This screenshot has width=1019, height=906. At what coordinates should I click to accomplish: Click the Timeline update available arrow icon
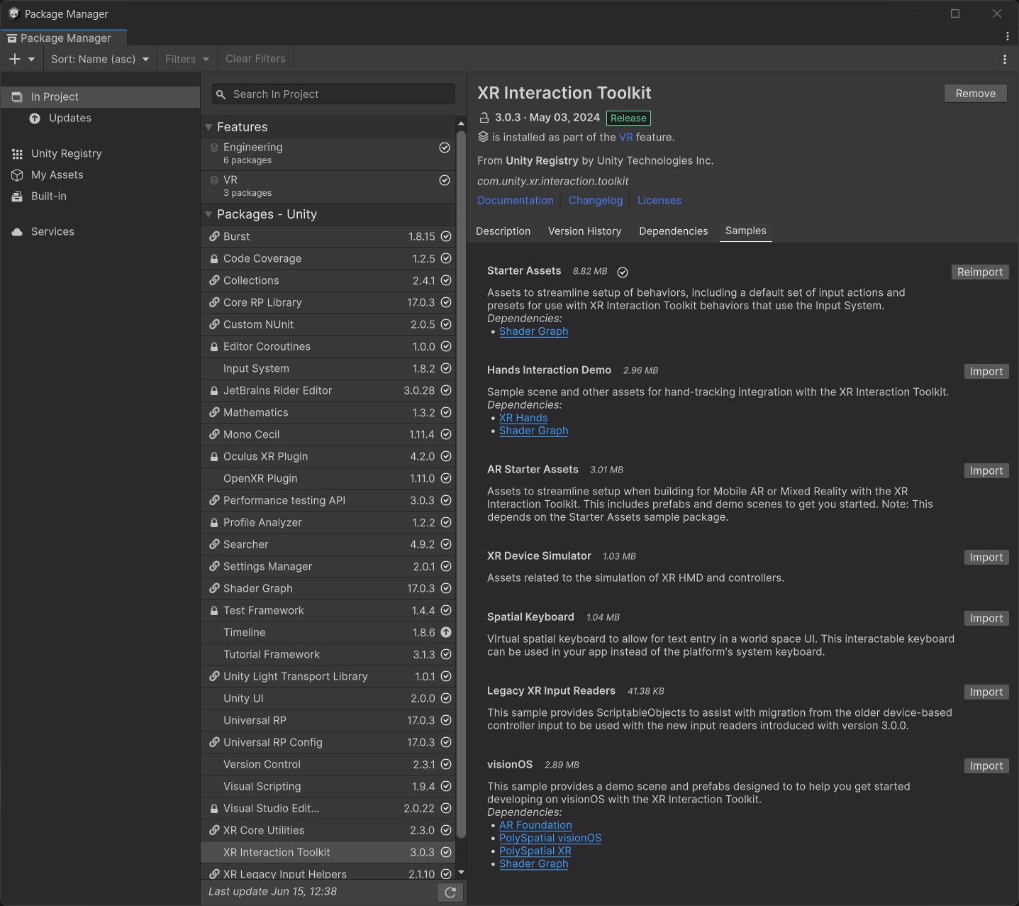click(x=446, y=632)
